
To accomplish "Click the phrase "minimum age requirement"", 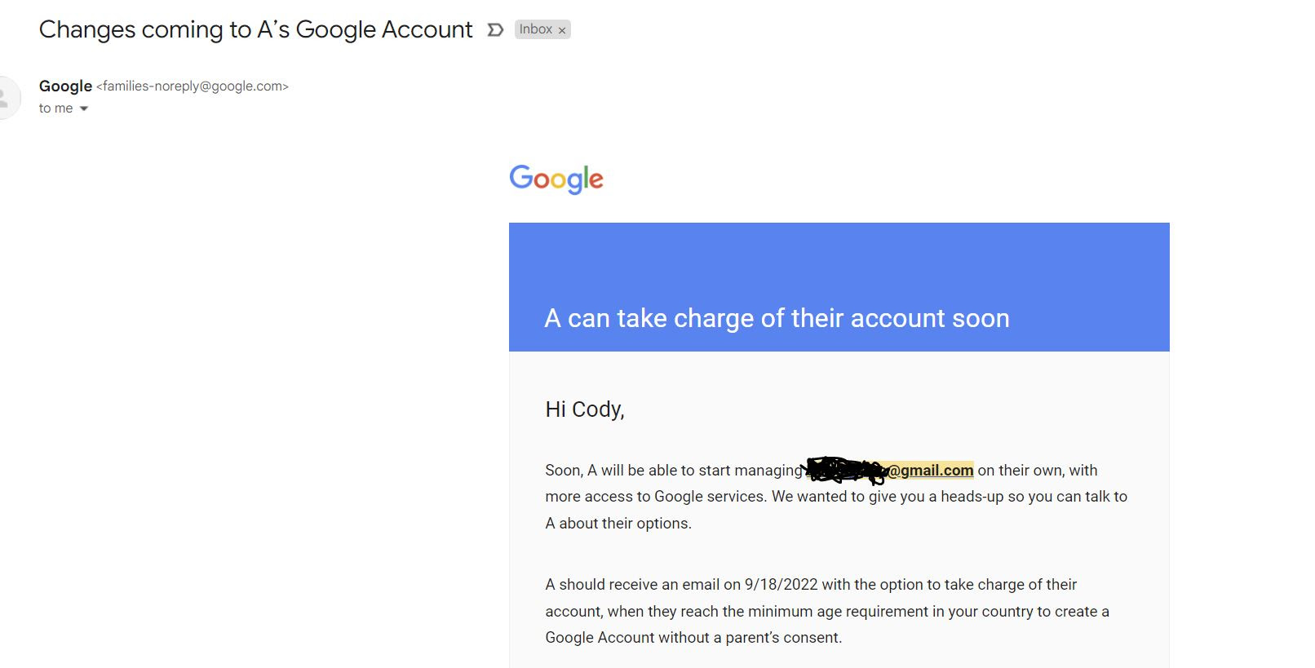I will click(x=826, y=612).
